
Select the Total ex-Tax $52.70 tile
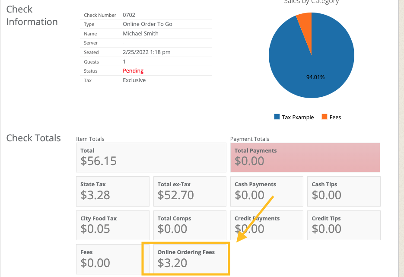point(190,191)
